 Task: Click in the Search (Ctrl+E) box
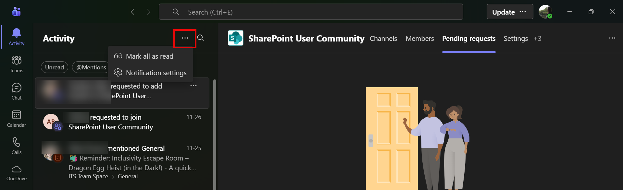[311, 12]
